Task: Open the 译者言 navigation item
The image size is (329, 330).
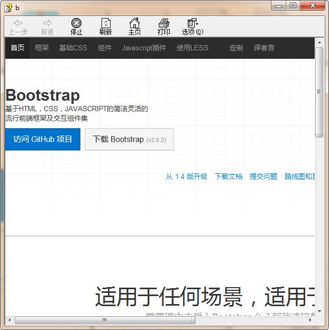Action: (264, 48)
